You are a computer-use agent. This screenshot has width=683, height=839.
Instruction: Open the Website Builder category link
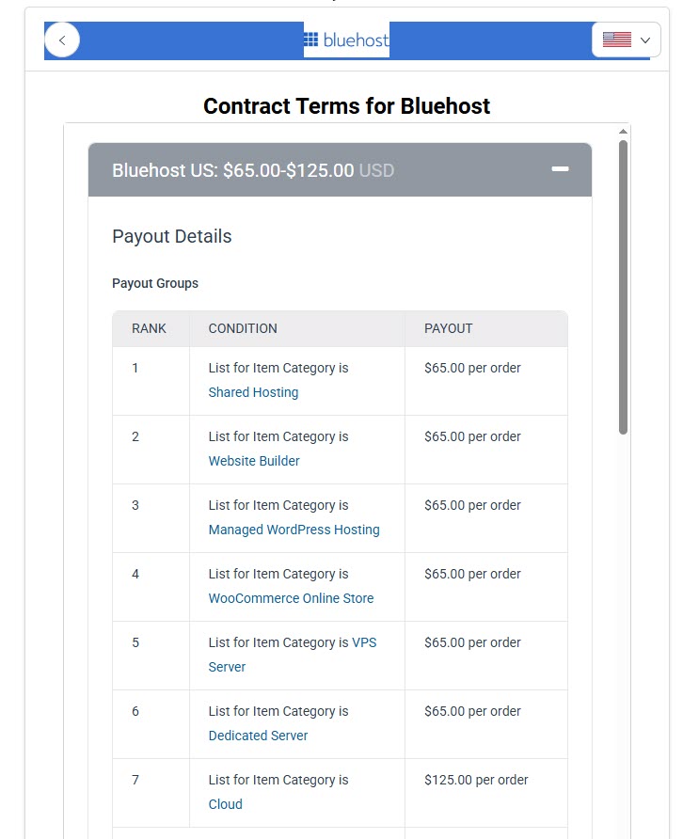(x=254, y=461)
